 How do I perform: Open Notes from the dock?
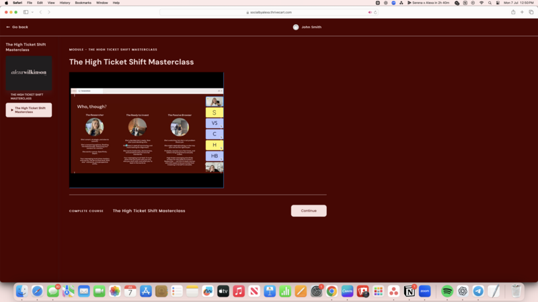pos(192,291)
